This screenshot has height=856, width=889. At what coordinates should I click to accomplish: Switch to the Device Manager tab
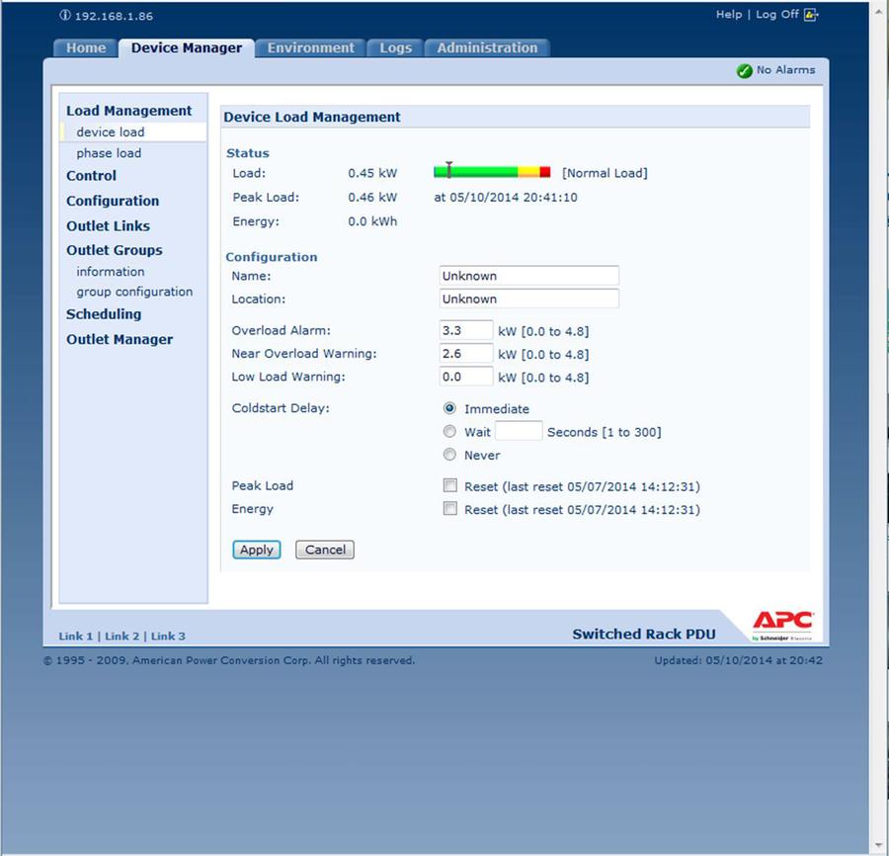(187, 48)
